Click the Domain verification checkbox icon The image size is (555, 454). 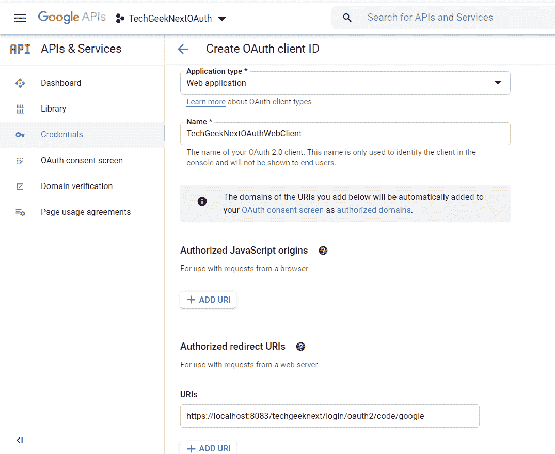click(x=20, y=186)
